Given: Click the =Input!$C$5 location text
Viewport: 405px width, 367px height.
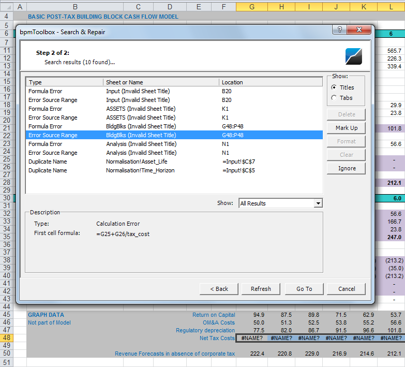Looking at the screenshot, I should 238,170.
